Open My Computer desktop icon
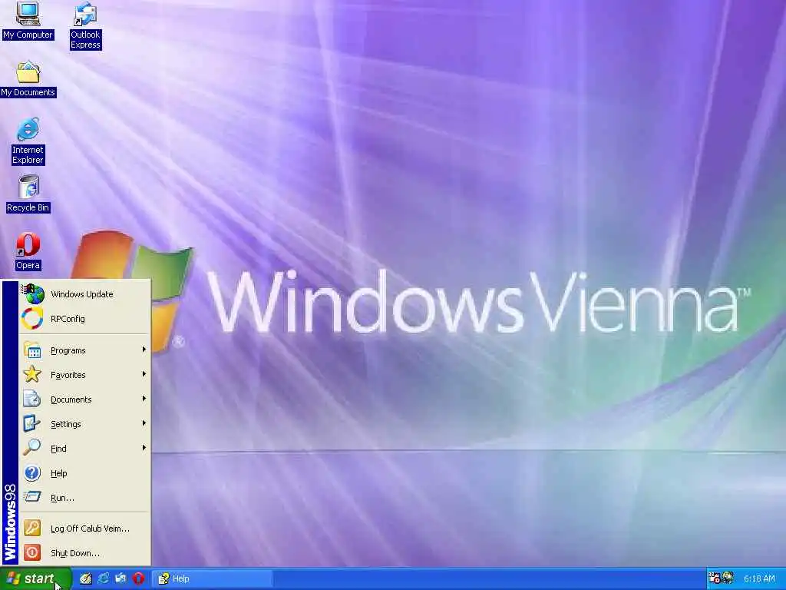This screenshot has width=786, height=590. pyautogui.click(x=28, y=20)
